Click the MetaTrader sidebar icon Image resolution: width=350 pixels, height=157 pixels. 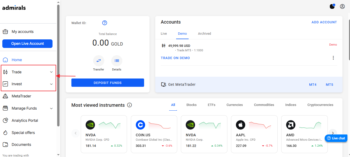pos(5,96)
